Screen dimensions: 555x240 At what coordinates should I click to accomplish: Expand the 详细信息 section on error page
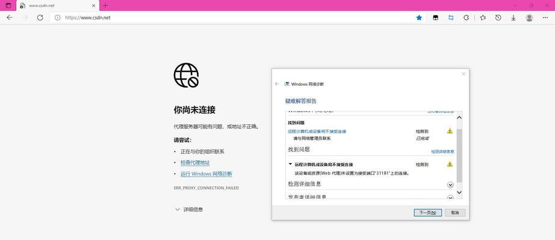pos(189,209)
